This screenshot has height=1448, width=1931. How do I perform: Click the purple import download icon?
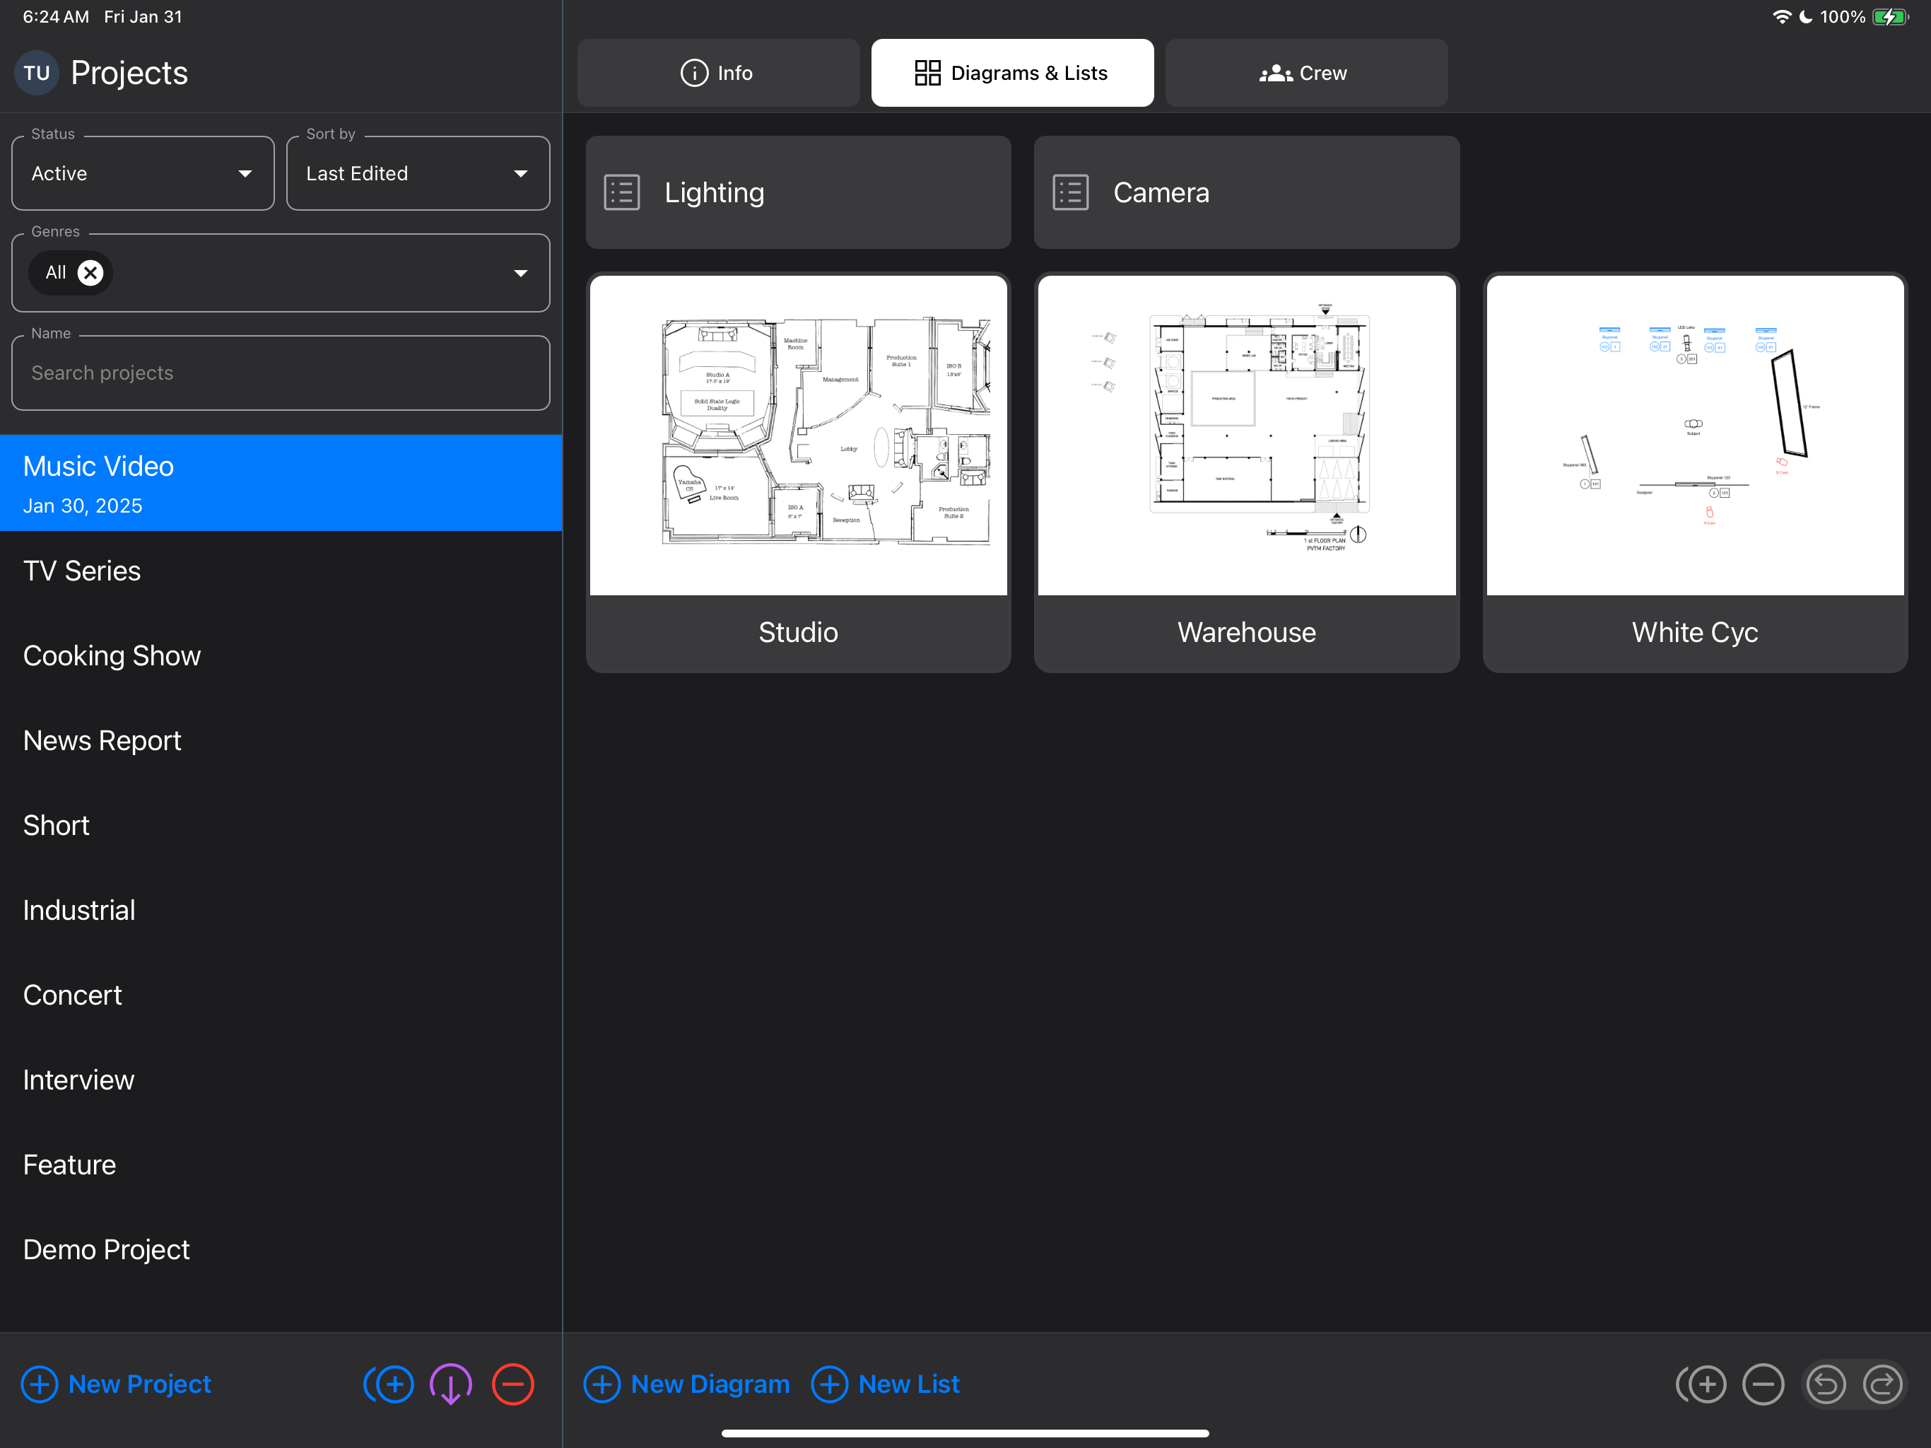click(450, 1384)
